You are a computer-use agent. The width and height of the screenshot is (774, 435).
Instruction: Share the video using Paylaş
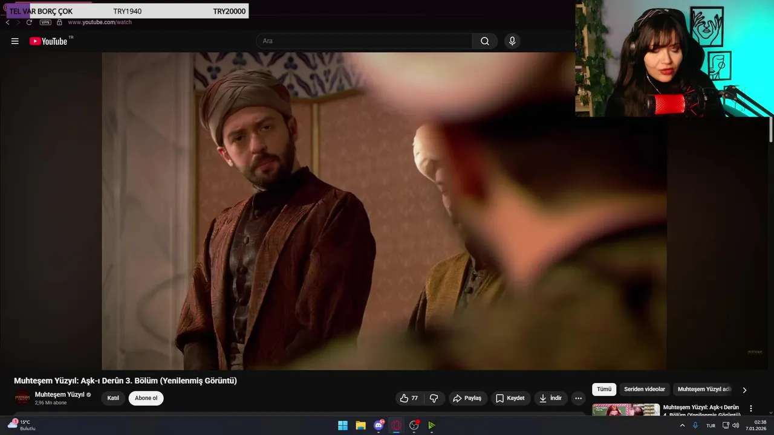click(x=467, y=398)
